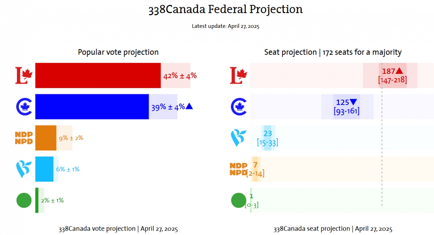Image resolution: width=434 pixels, height=235 pixels.
Task: Click the red up triangle next to 187
Action: pyautogui.click(x=399, y=71)
